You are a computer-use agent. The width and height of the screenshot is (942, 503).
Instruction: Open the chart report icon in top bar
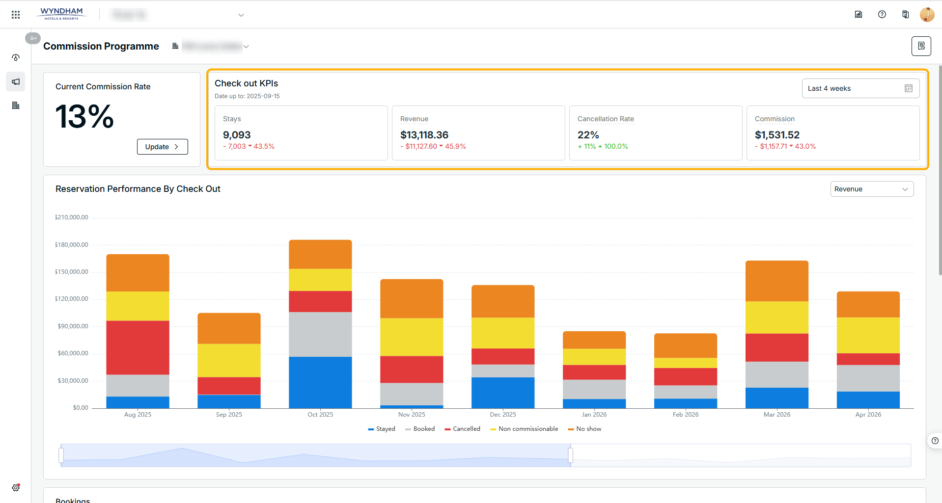pos(859,14)
